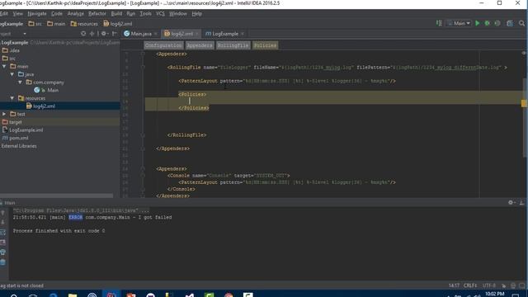Click the editor vertical scrollbar
This screenshot has height=297, width=528.
click(524, 118)
